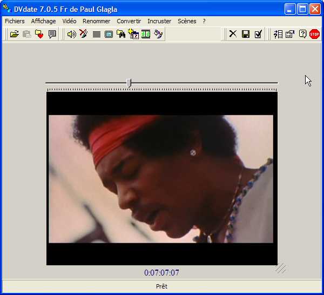Open the Fichiers menu

15,21
